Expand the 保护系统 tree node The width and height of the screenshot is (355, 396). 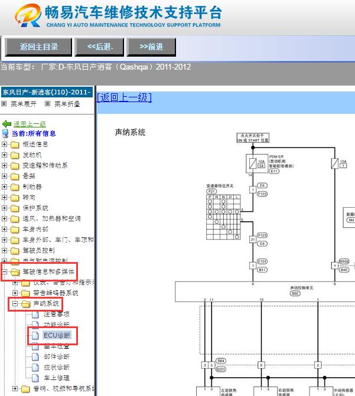click(4, 208)
